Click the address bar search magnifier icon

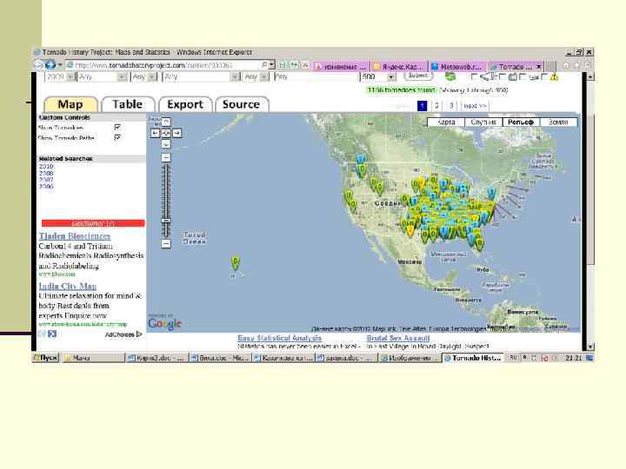tap(264, 64)
